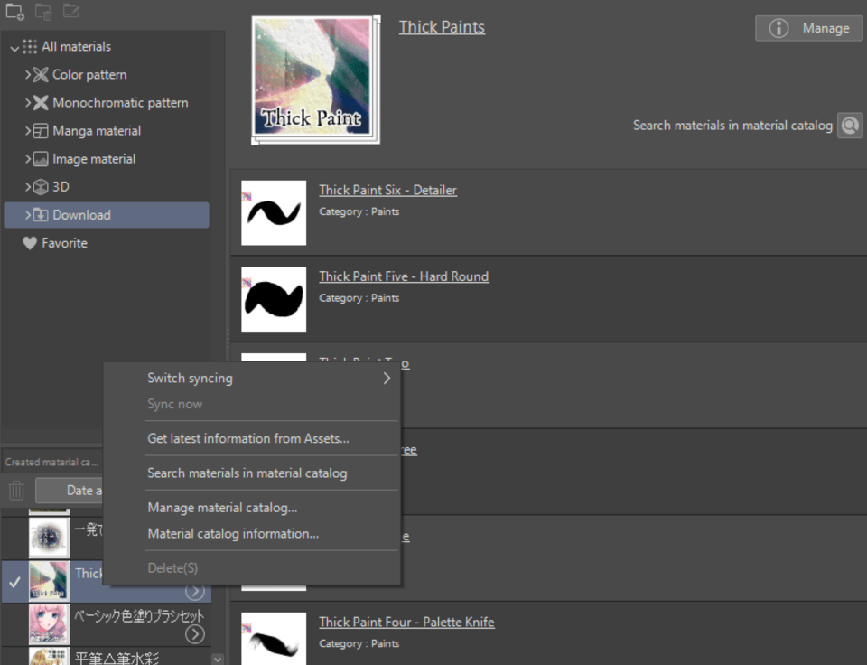Expand the Image material folder

pos(28,159)
